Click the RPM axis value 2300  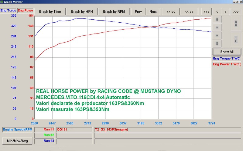pos(34,123)
